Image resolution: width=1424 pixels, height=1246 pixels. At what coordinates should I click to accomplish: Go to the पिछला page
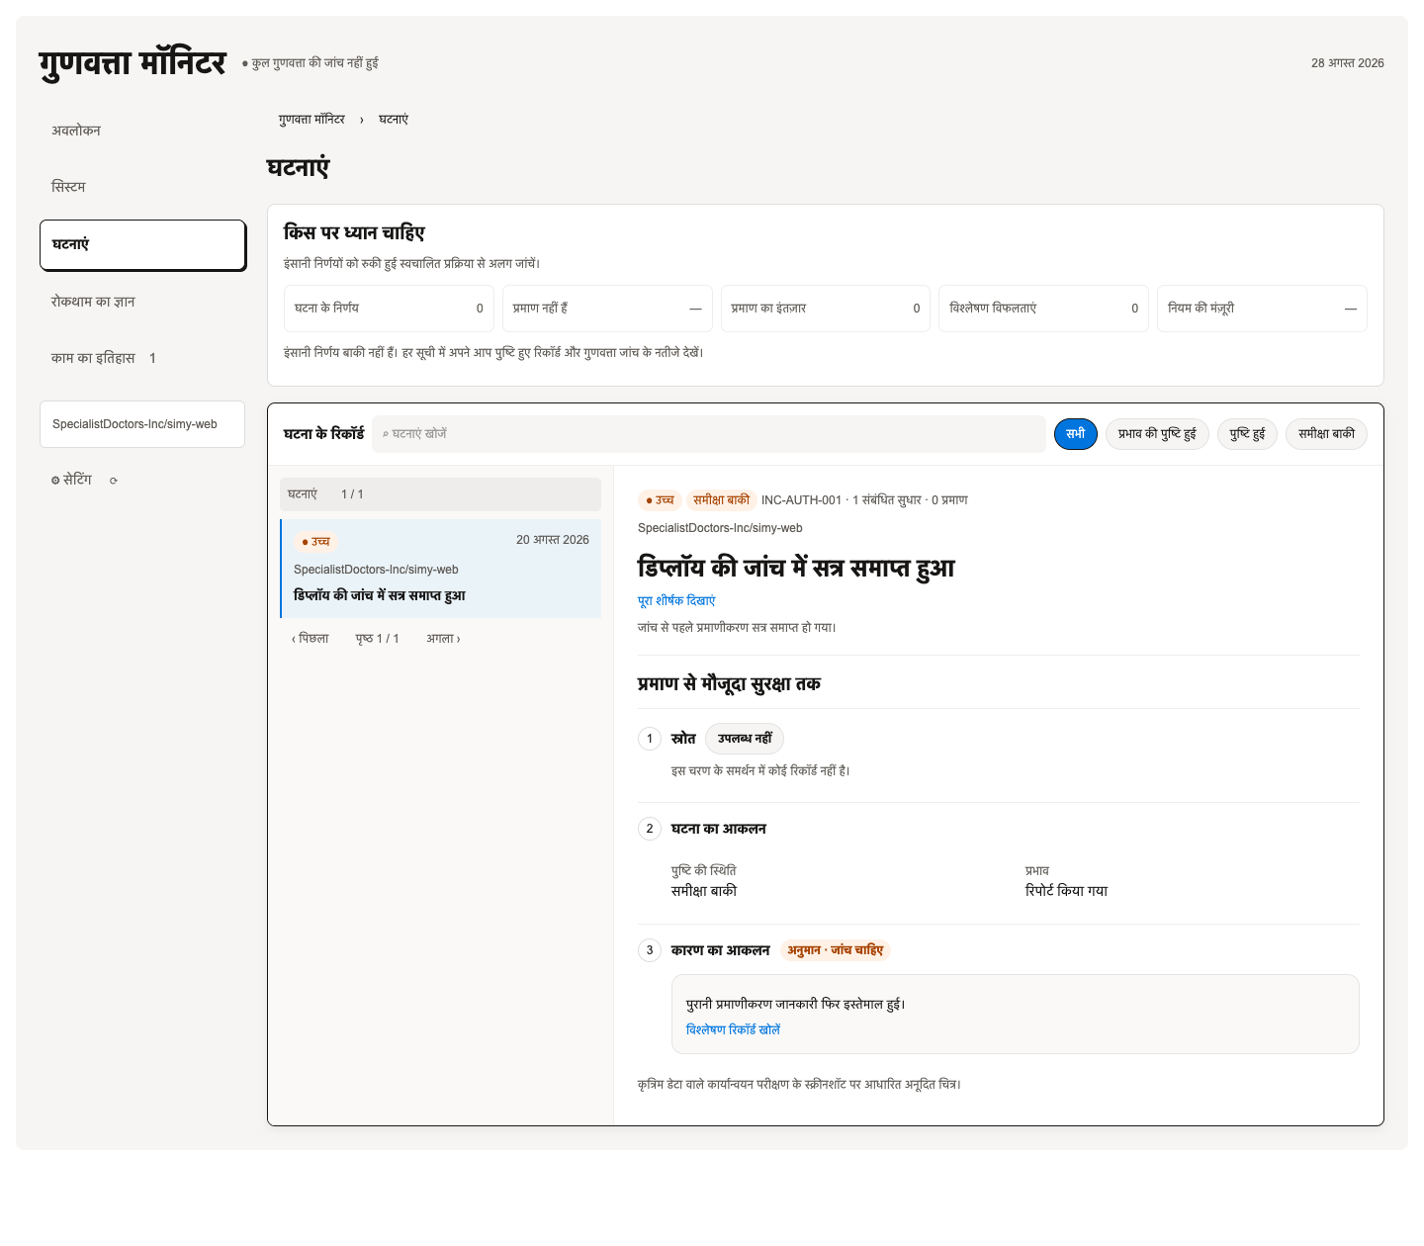pos(311,639)
